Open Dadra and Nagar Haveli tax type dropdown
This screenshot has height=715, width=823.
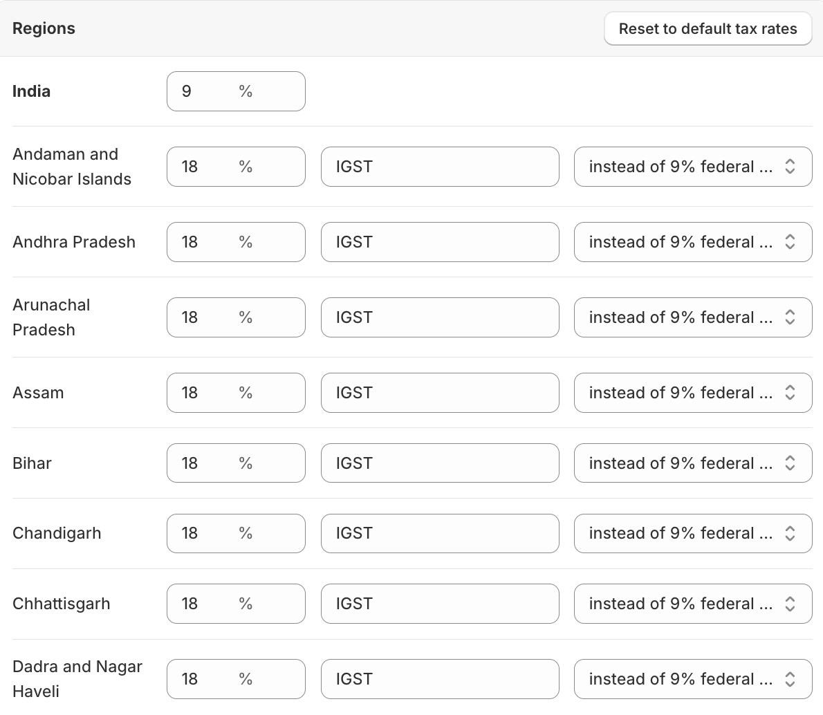(693, 679)
